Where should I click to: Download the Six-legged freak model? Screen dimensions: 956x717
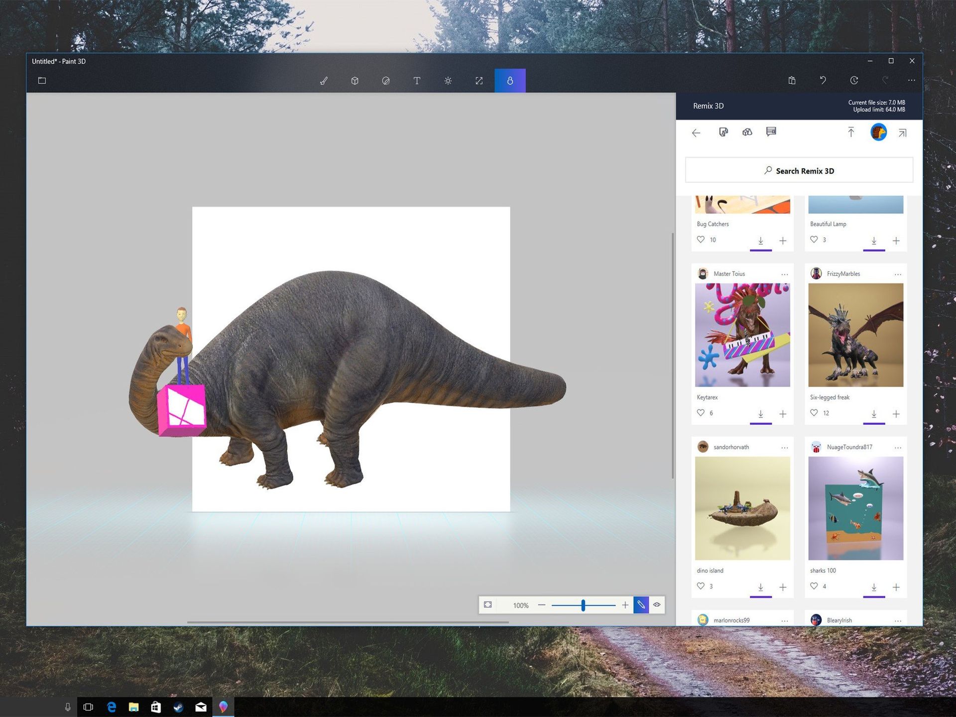point(874,413)
